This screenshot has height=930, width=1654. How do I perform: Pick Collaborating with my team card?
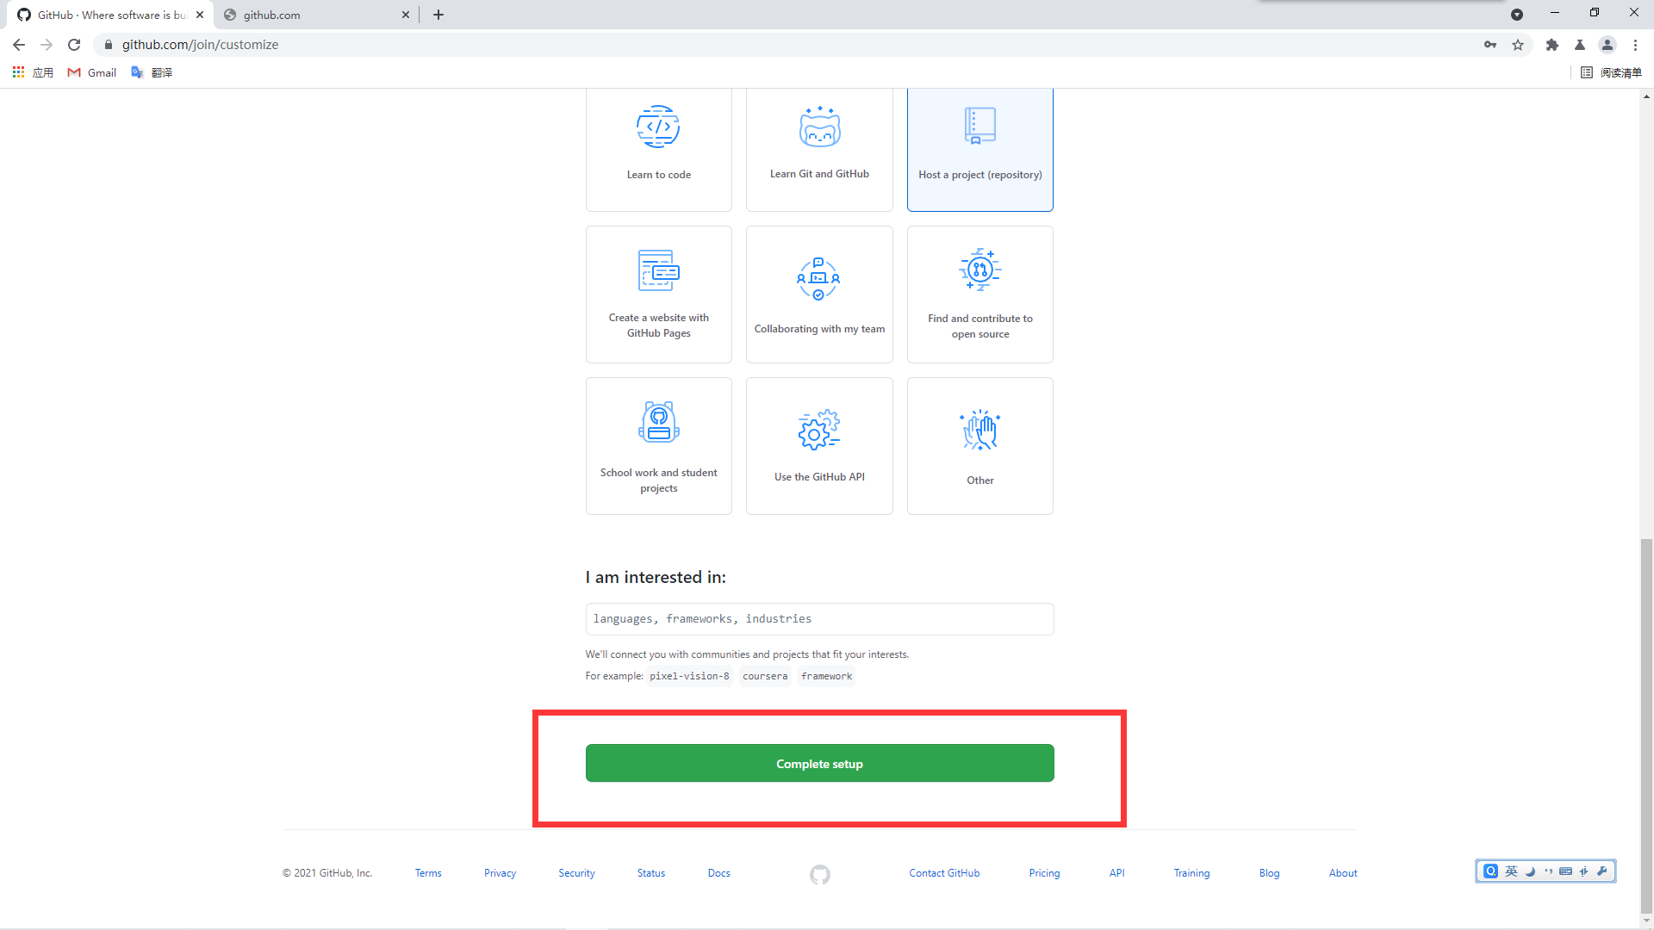[819, 294]
